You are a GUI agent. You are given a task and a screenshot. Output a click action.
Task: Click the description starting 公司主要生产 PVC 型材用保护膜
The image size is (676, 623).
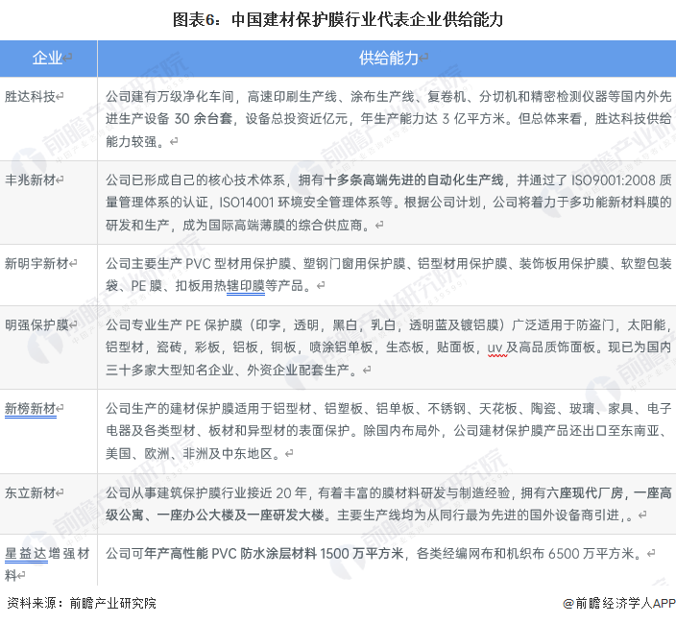389,275
